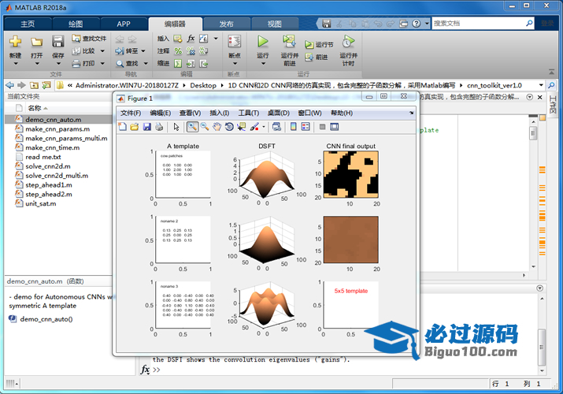Select read me.txt in file list
Screen dimensions: 563x394
click(x=43, y=157)
